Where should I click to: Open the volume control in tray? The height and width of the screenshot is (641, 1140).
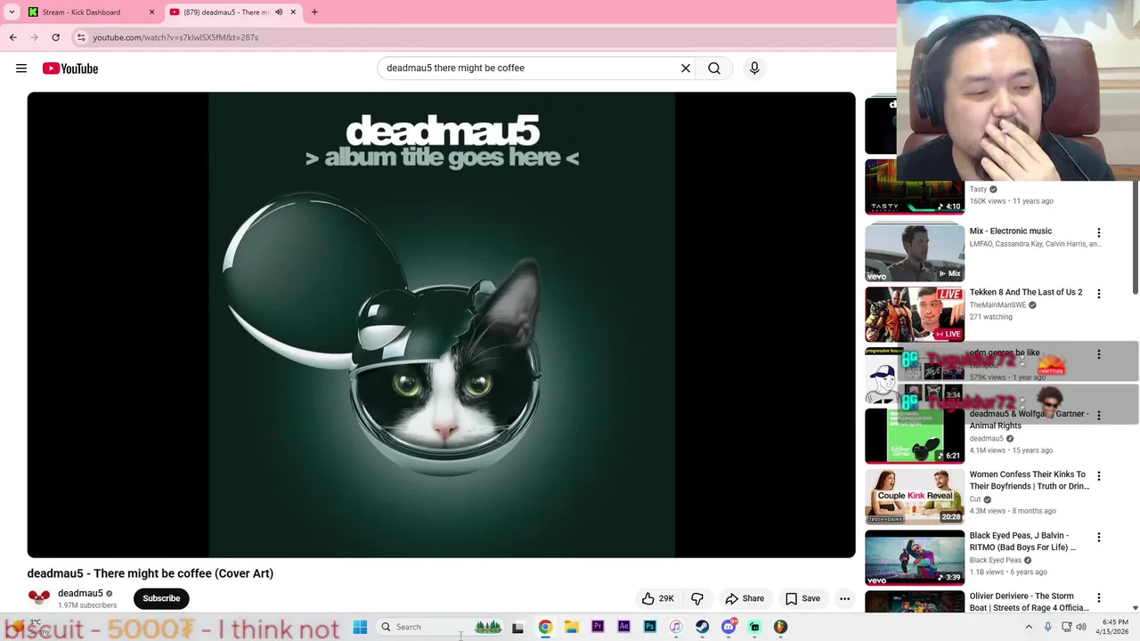pyautogui.click(x=1081, y=627)
